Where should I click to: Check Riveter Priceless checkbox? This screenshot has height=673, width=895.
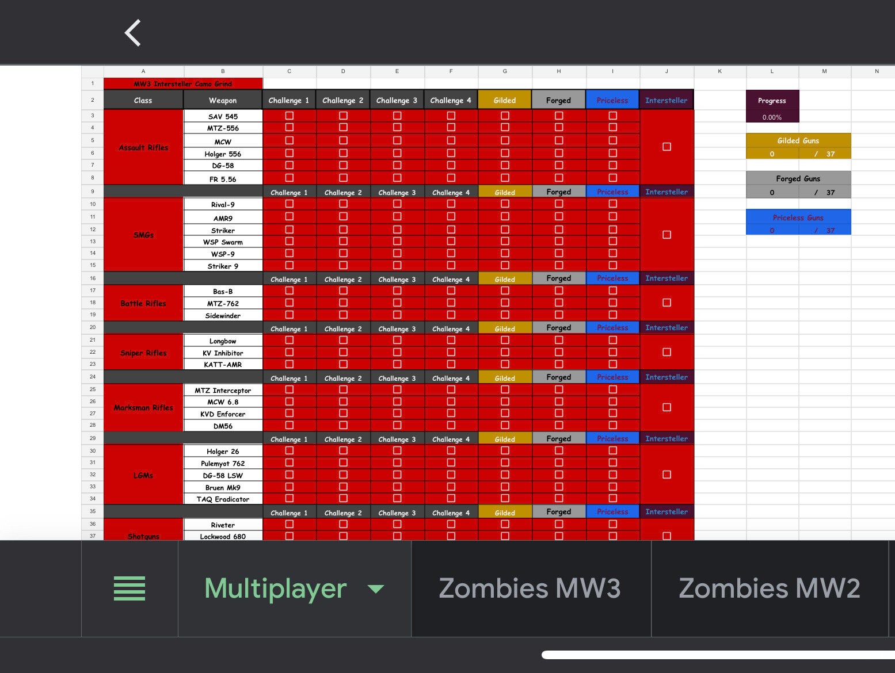tap(613, 524)
